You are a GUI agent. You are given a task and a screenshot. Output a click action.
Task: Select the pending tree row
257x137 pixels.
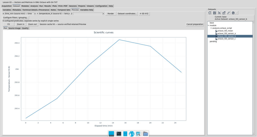tap(230, 41)
